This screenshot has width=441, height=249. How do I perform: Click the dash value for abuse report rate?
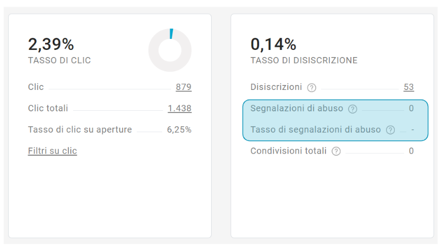[x=412, y=130]
